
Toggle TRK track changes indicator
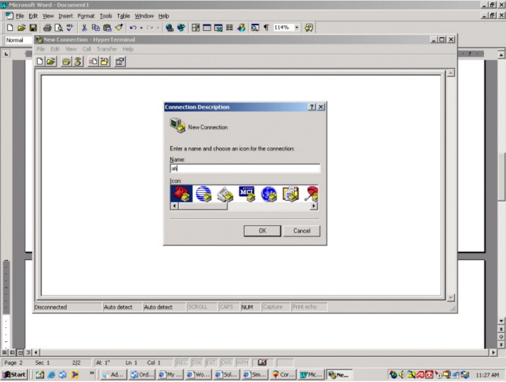tap(197, 363)
